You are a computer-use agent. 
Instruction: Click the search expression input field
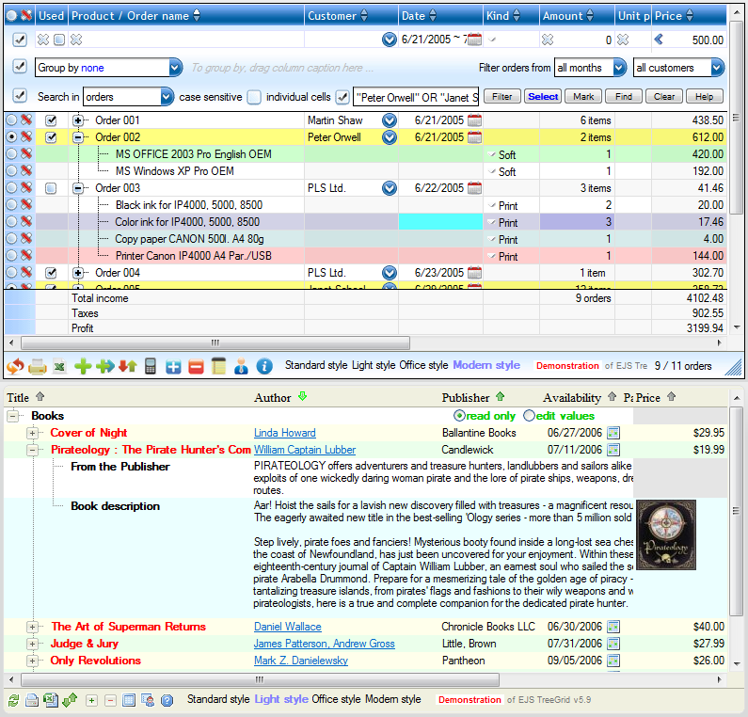[416, 97]
